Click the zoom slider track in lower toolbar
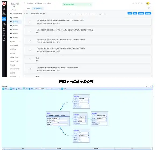 [x=56, y=89]
